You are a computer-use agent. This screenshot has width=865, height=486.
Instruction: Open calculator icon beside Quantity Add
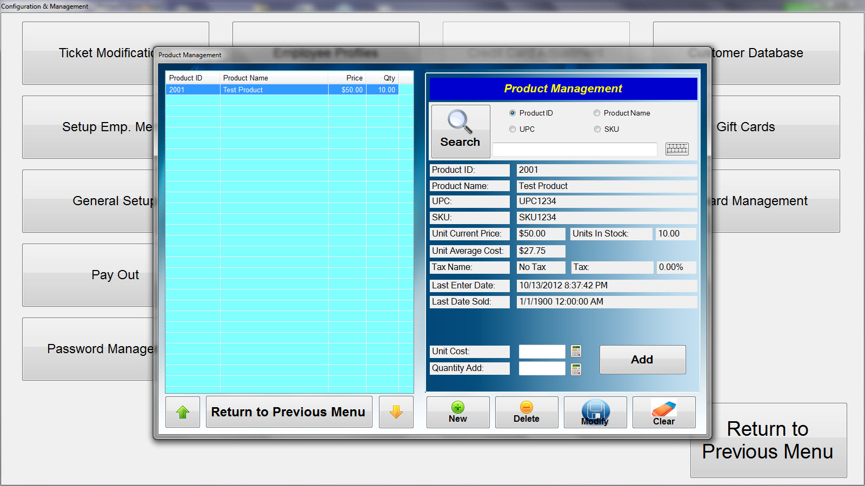click(576, 369)
